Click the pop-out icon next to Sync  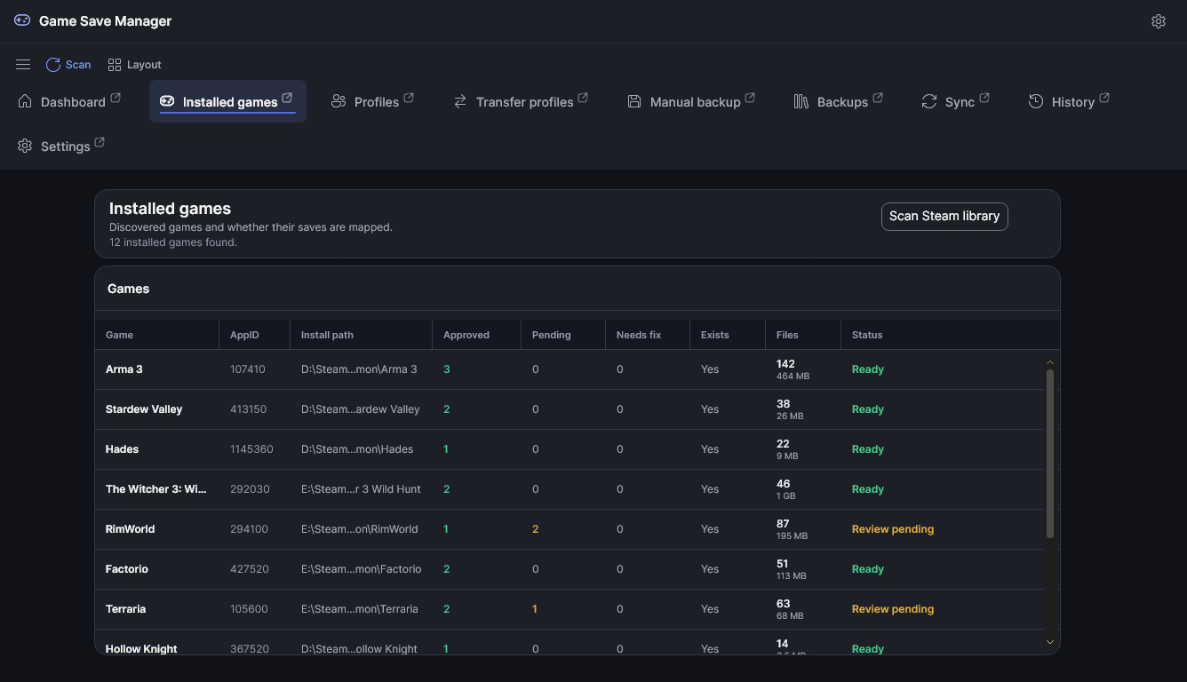(x=984, y=98)
